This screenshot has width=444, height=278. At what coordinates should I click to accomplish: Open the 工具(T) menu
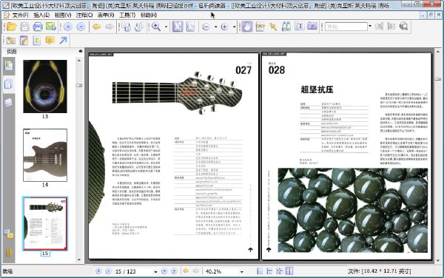[127, 15]
